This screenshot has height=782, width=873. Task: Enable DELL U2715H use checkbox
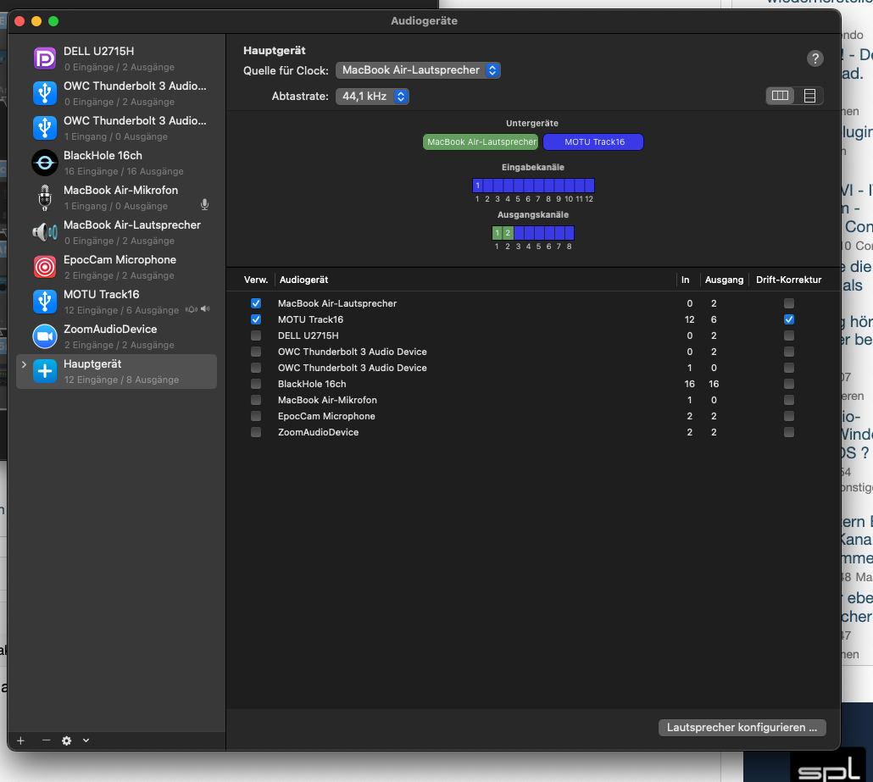(256, 336)
